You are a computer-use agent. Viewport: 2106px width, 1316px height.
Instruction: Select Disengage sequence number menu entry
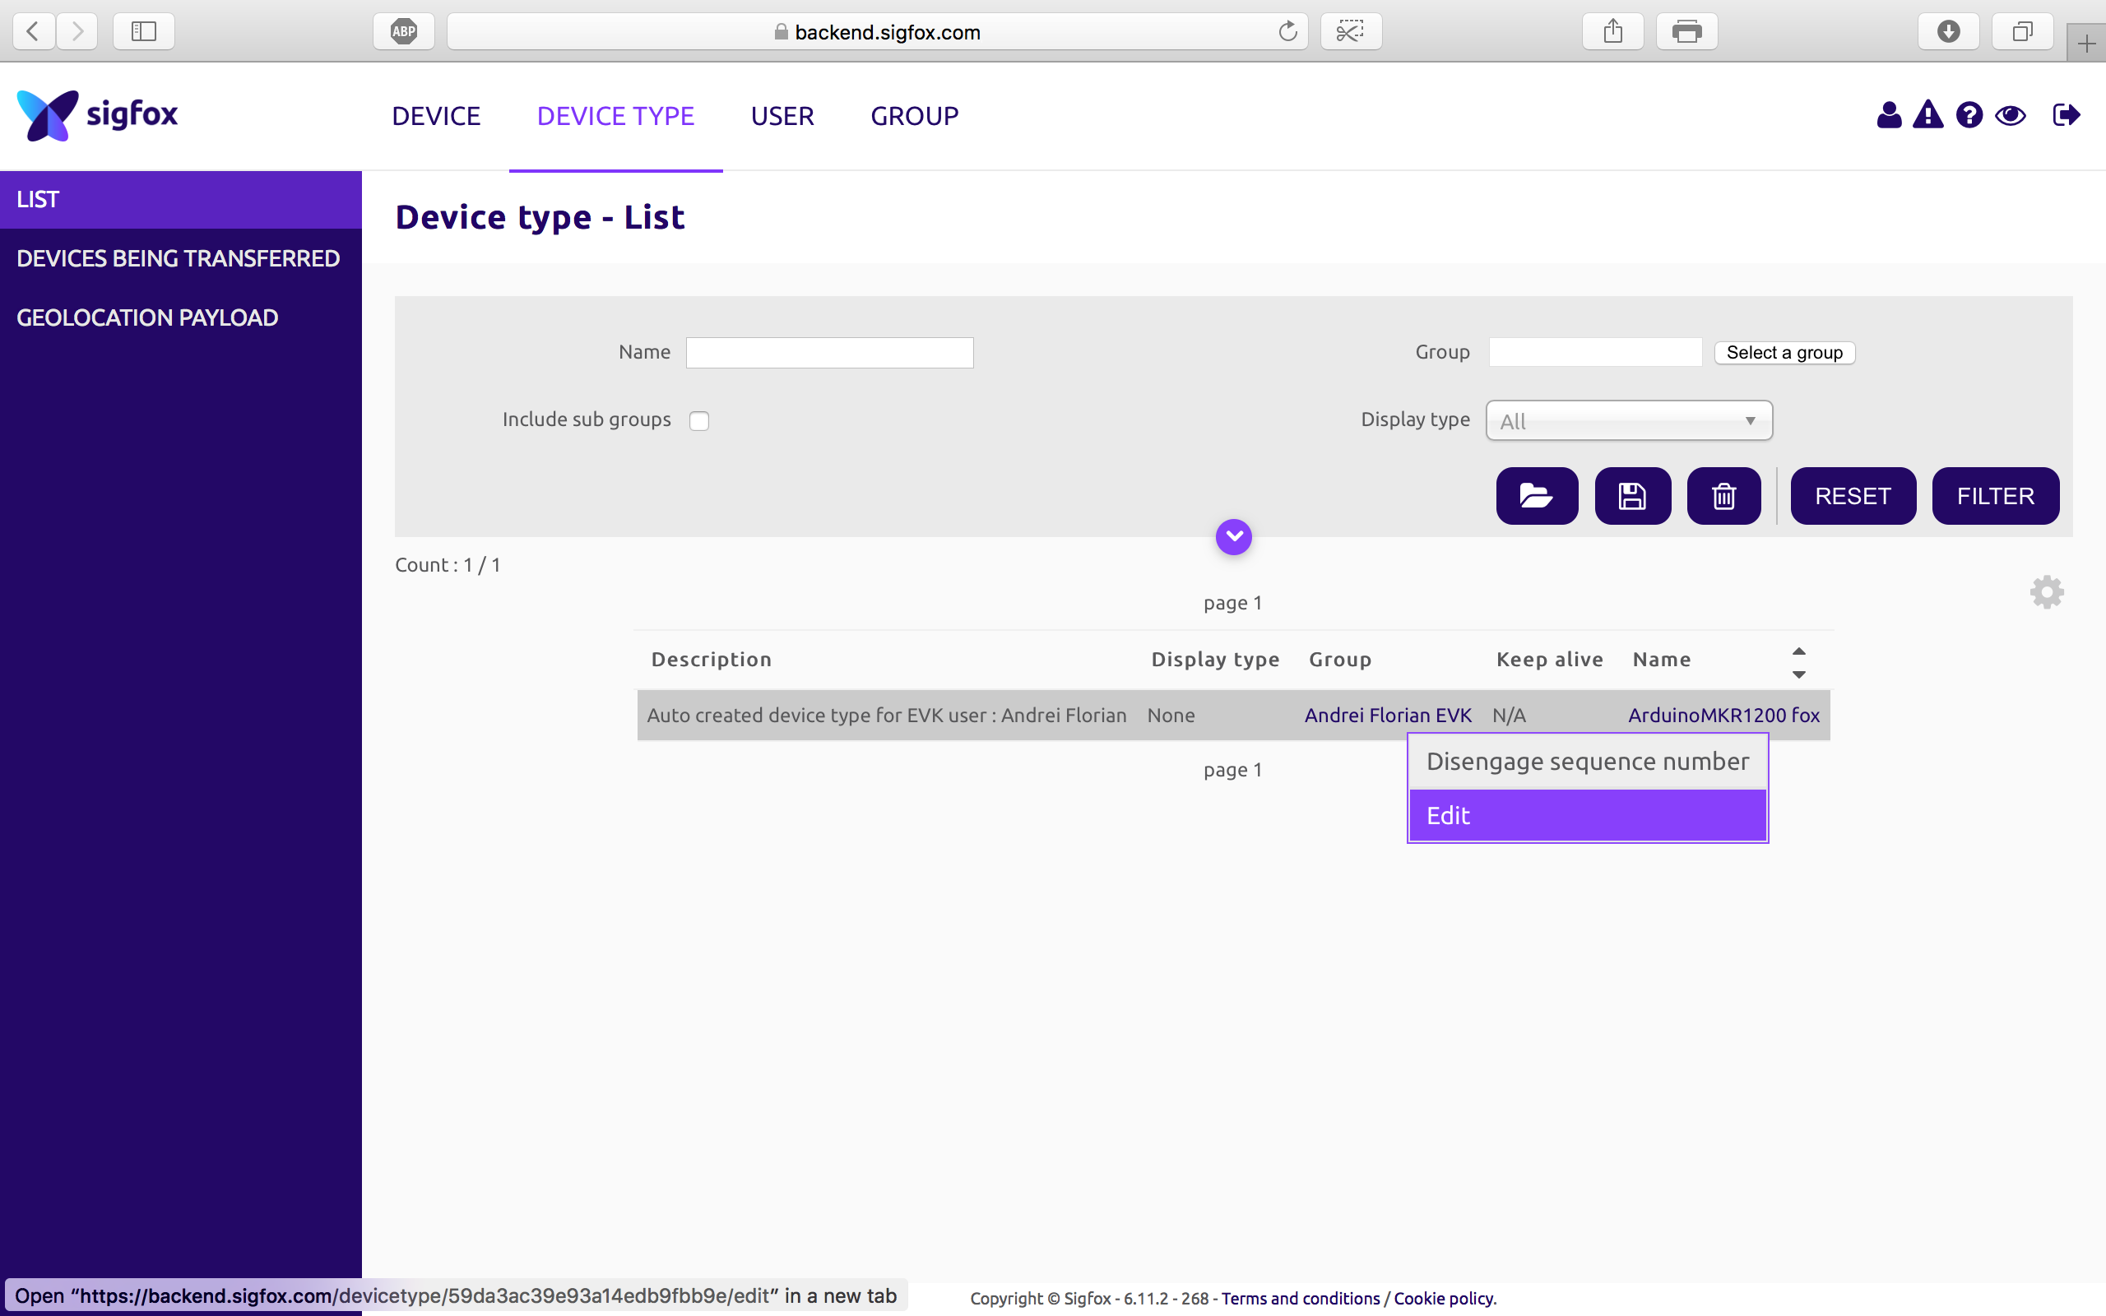click(1588, 762)
